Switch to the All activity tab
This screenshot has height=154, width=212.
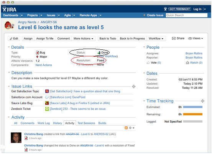[x=16, y=123]
